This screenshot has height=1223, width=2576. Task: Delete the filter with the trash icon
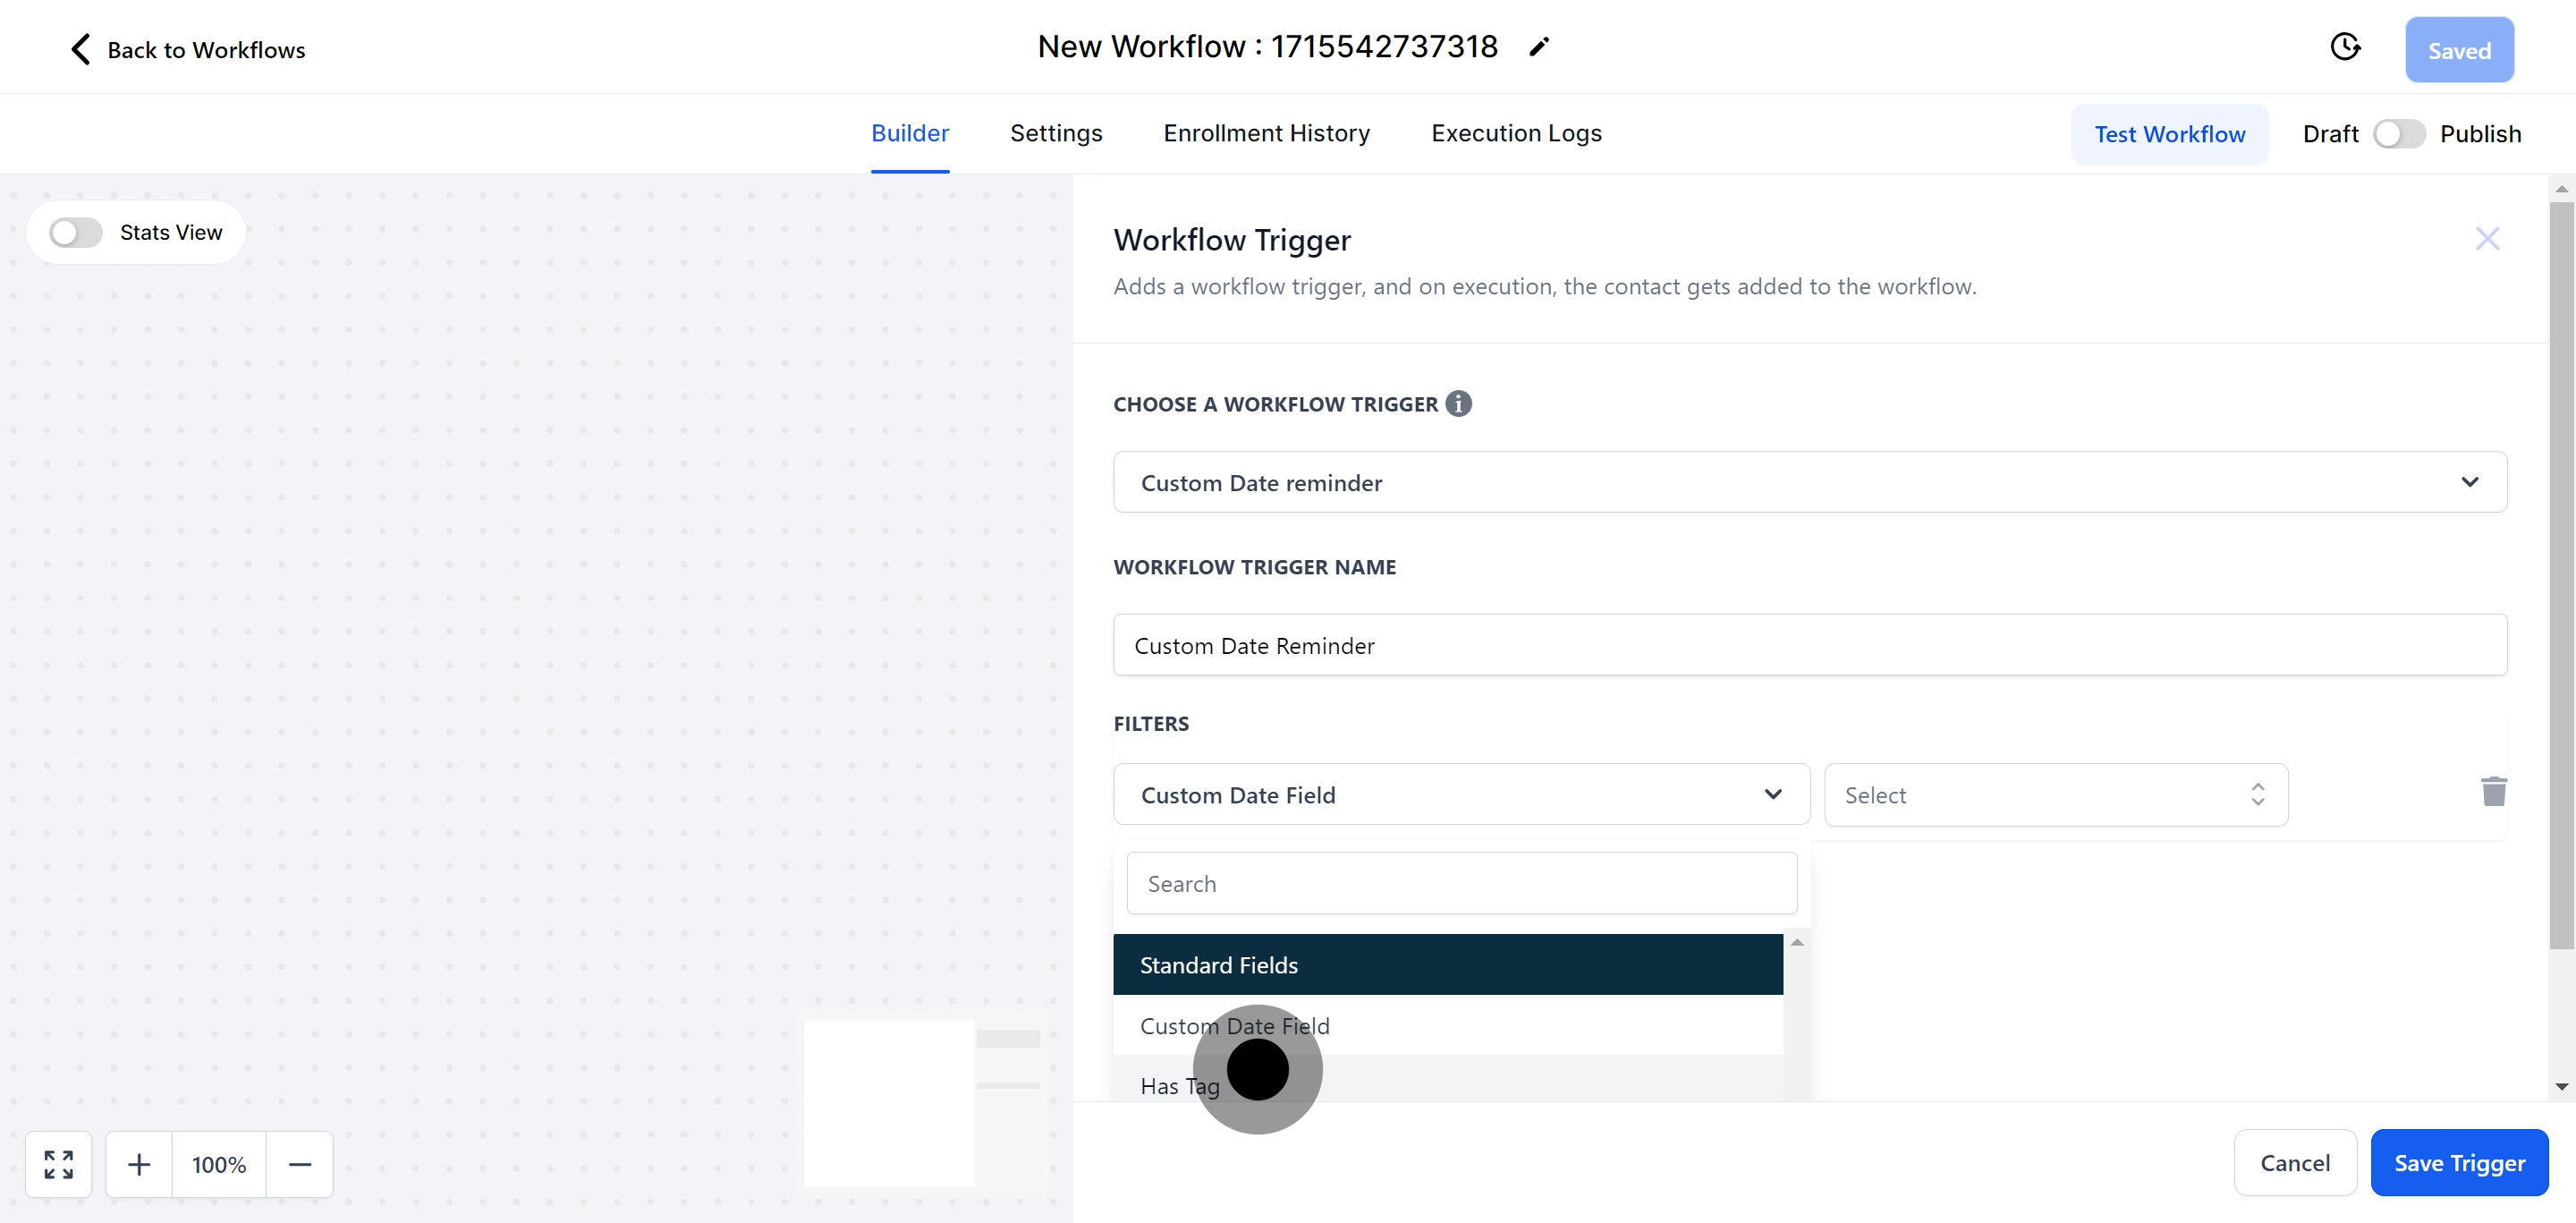click(2493, 792)
